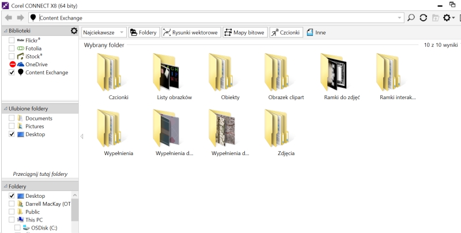Image resolution: width=461 pixels, height=233 pixels.
Task: Click the Biblioteki panel settings gear
Action: (74, 31)
